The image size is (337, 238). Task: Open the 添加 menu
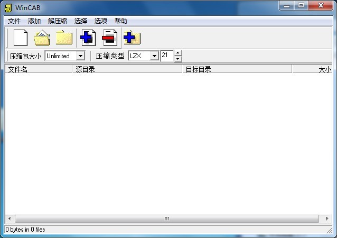pos(34,21)
